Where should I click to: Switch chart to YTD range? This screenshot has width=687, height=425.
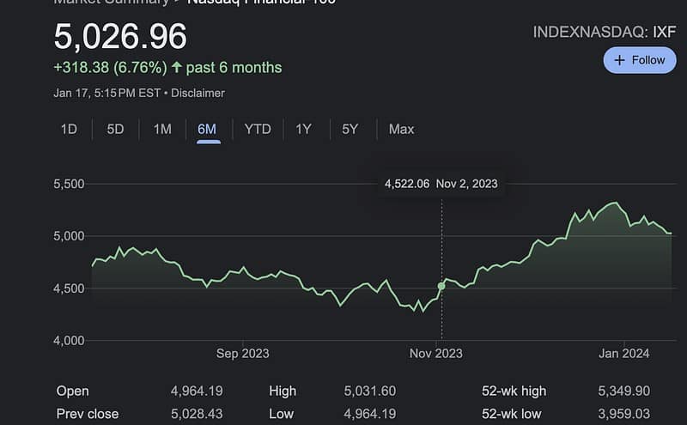click(258, 130)
